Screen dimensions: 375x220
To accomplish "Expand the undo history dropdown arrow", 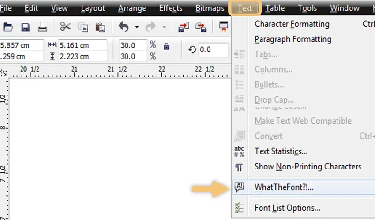I will [x=137, y=27].
